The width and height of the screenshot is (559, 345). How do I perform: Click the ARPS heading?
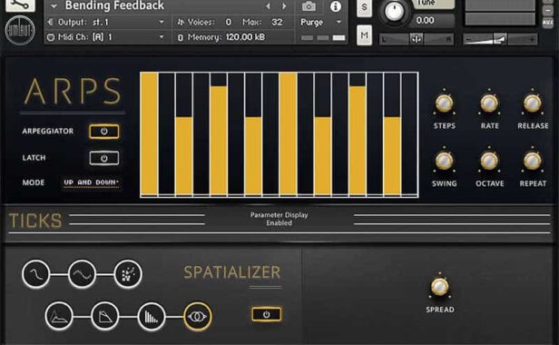74,92
